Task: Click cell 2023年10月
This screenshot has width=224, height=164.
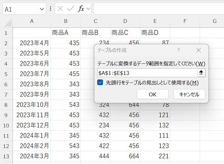Action: pos(32,105)
